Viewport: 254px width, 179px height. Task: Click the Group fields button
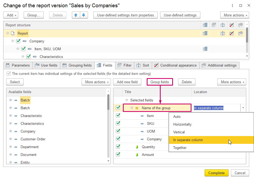click(160, 82)
